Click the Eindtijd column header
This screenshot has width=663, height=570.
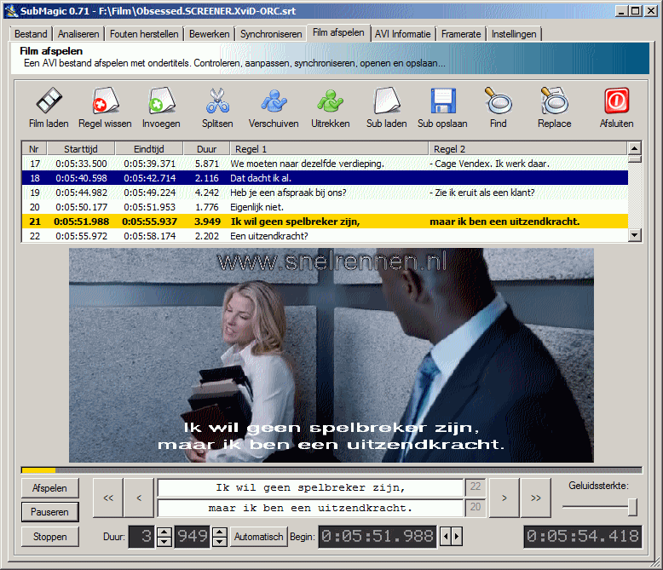[x=149, y=149]
